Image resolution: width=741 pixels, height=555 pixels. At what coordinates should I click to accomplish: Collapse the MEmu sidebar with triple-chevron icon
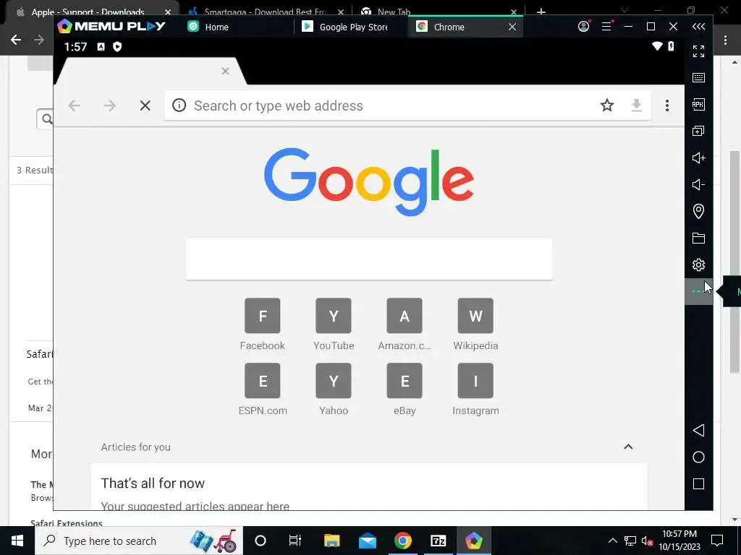[698, 27]
